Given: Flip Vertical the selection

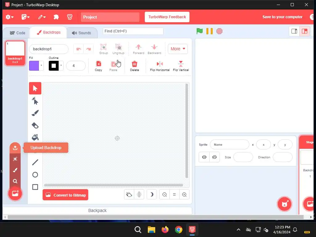Looking at the screenshot, I should pos(181,66).
